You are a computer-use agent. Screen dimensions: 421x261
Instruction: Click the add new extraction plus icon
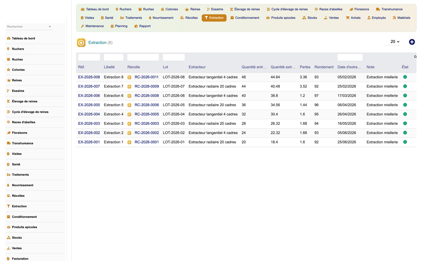click(x=412, y=42)
